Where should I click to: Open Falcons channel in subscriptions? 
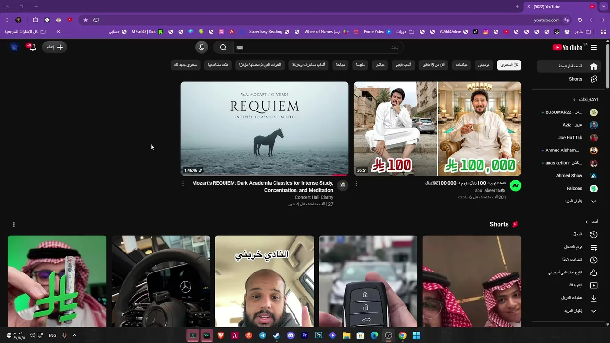568,189
